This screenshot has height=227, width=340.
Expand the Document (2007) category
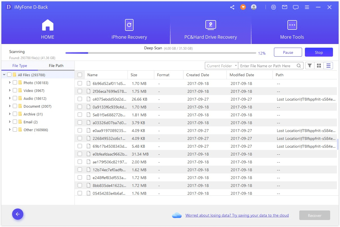10,106
